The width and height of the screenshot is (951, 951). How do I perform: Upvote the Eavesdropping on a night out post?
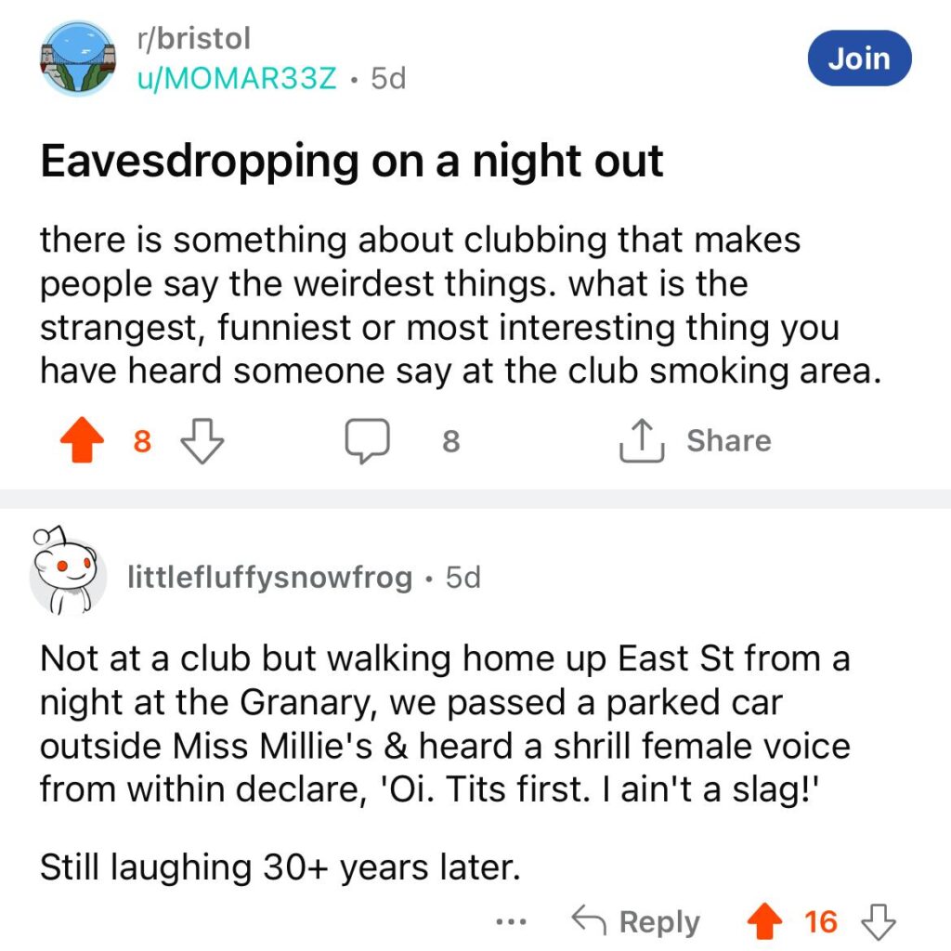pos(82,440)
